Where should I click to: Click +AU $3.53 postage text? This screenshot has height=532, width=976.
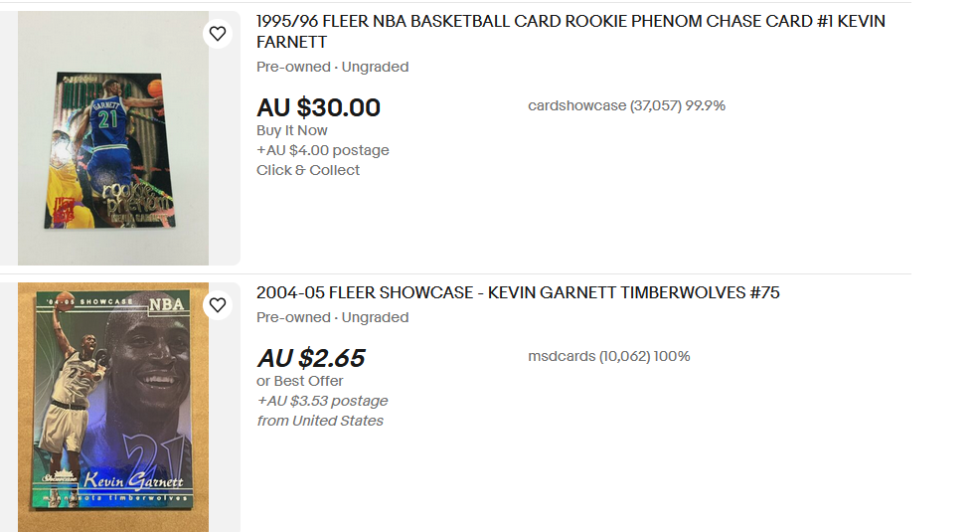[x=322, y=401]
